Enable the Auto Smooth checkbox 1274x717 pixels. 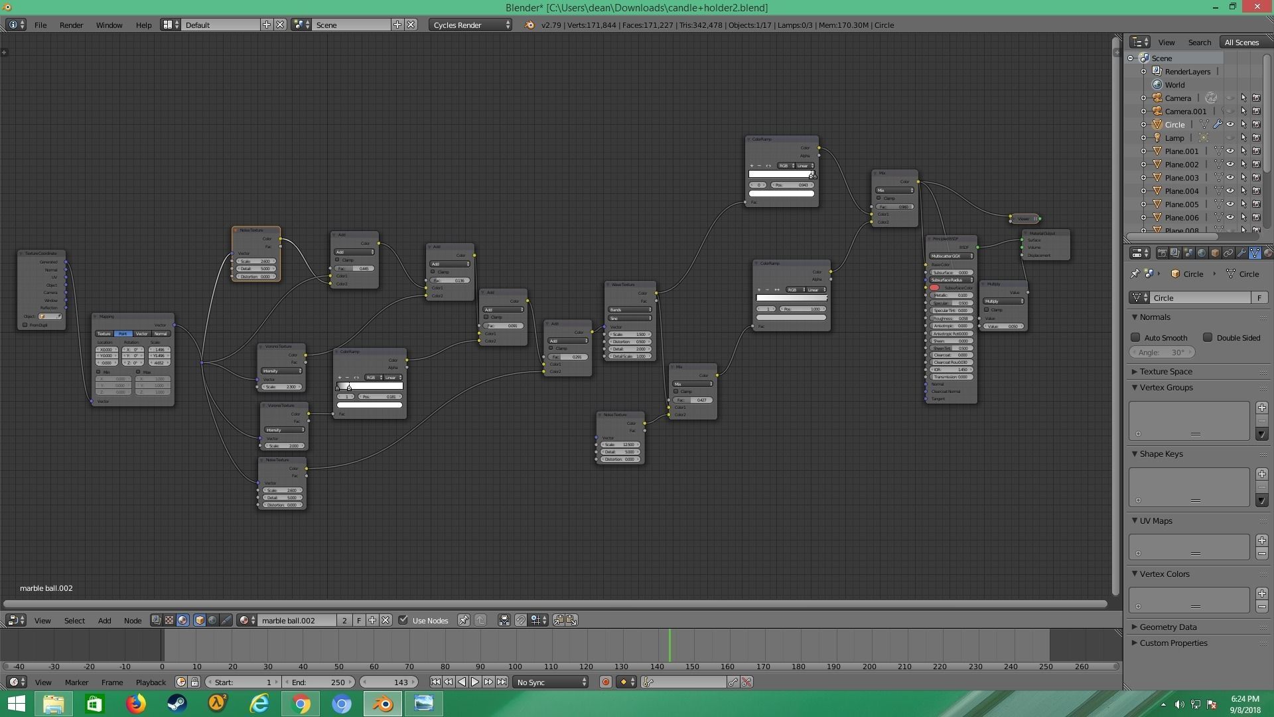pyautogui.click(x=1135, y=337)
